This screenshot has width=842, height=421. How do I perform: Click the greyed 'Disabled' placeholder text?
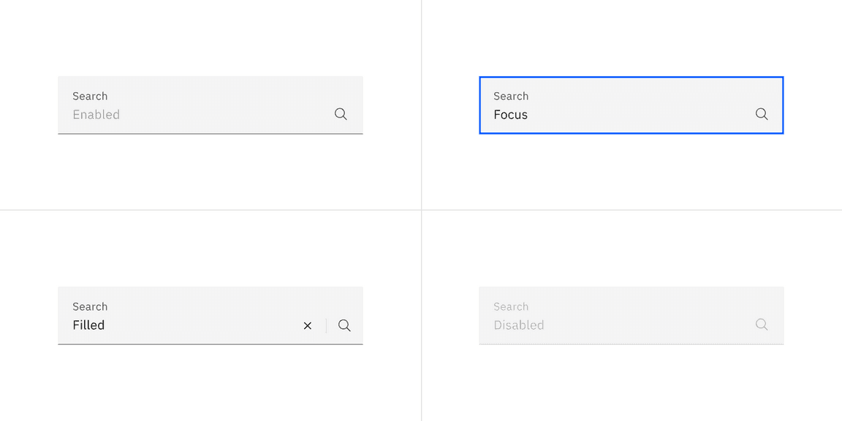click(x=518, y=325)
